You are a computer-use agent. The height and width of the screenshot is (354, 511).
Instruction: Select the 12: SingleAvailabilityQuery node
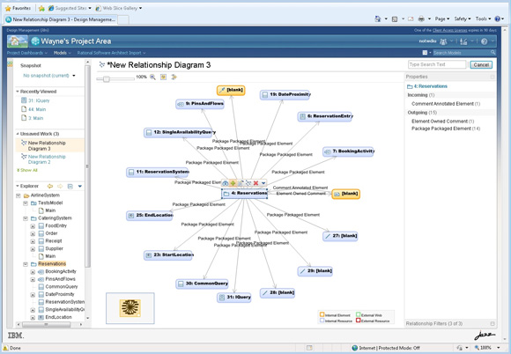pos(179,133)
